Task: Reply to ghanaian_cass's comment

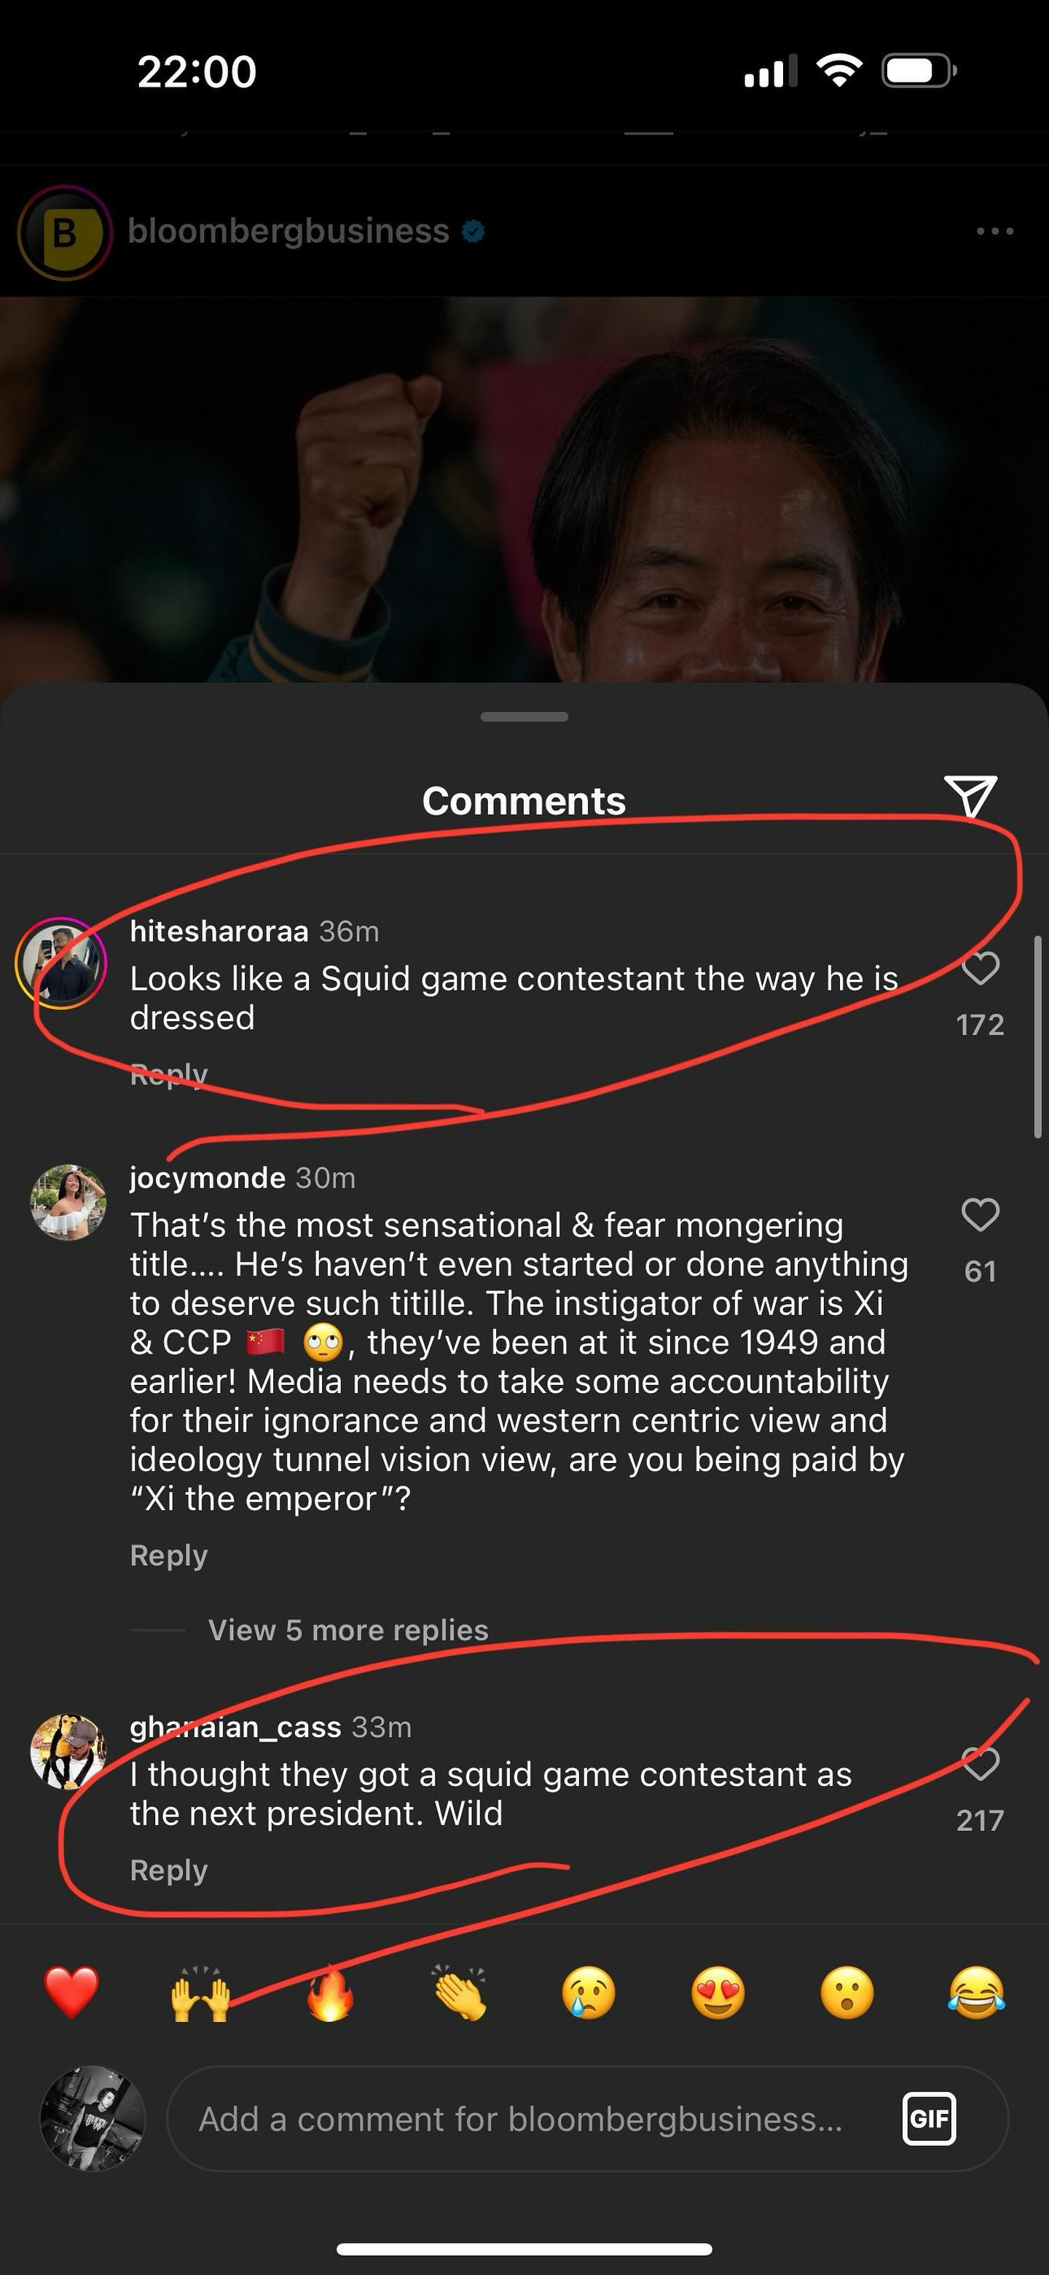Action: pyautogui.click(x=168, y=1870)
